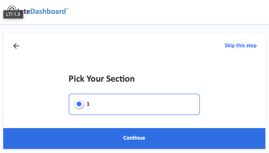Click empty space inside the section 1 box
Image resolution: width=269 pixels, height=153 pixels.
(146, 104)
